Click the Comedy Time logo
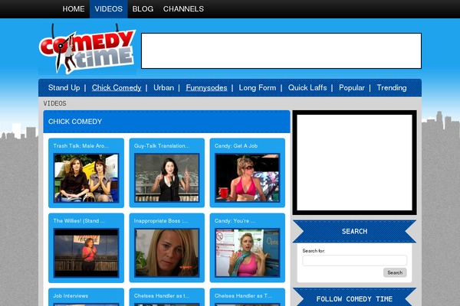The image size is (460, 306). click(x=87, y=50)
